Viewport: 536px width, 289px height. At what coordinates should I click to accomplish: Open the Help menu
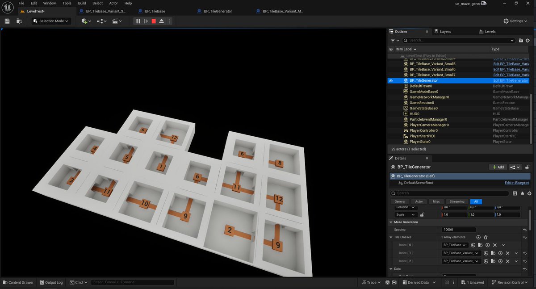pyautogui.click(x=128, y=3)
